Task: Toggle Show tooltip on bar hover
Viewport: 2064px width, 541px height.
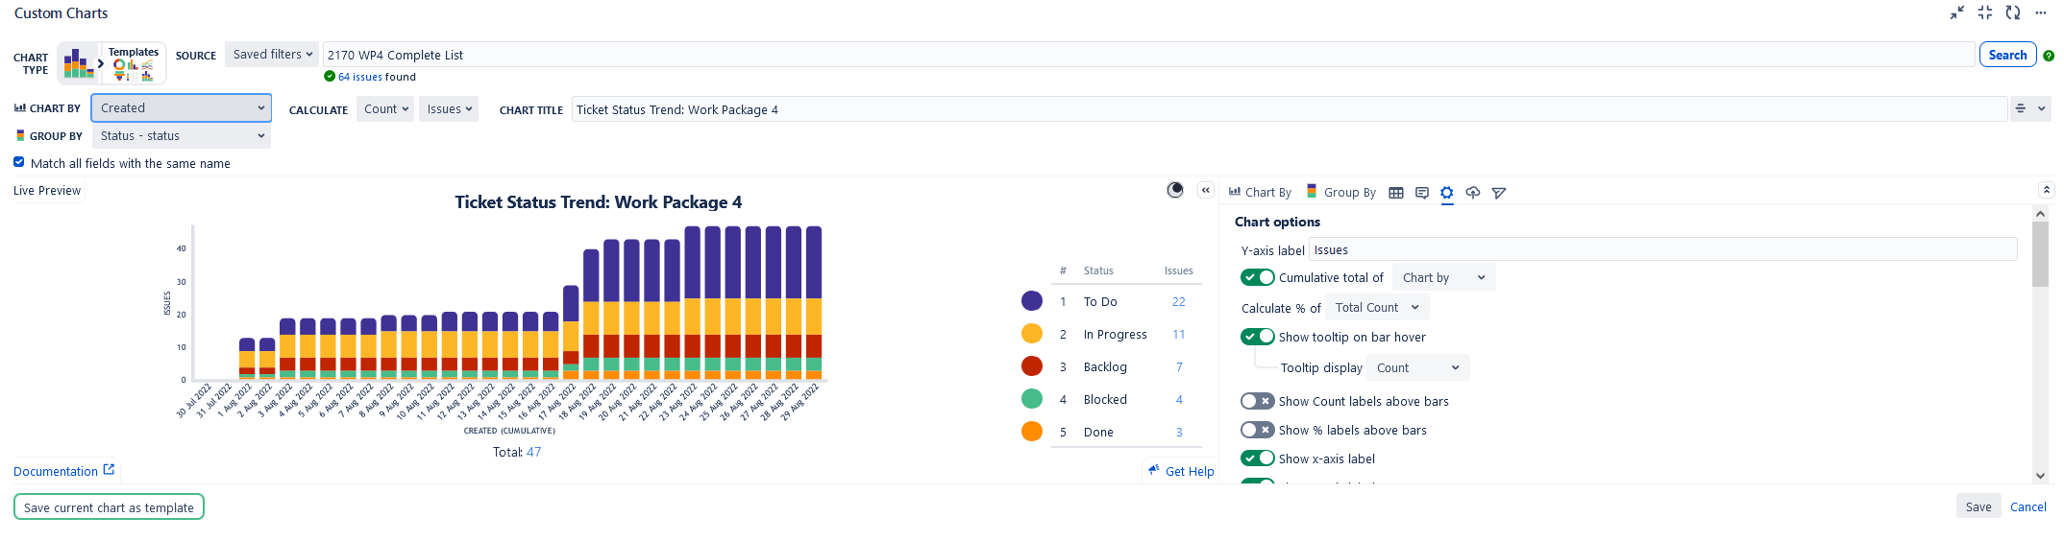Action: [x=1257, y=337]
